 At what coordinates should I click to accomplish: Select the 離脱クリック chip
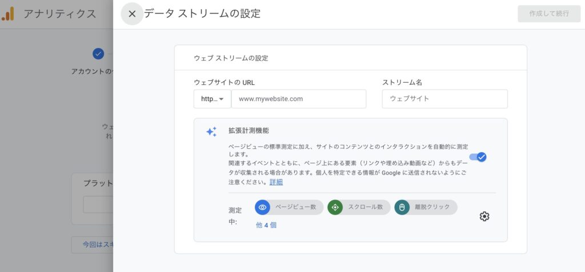click(x=426, y=207)
